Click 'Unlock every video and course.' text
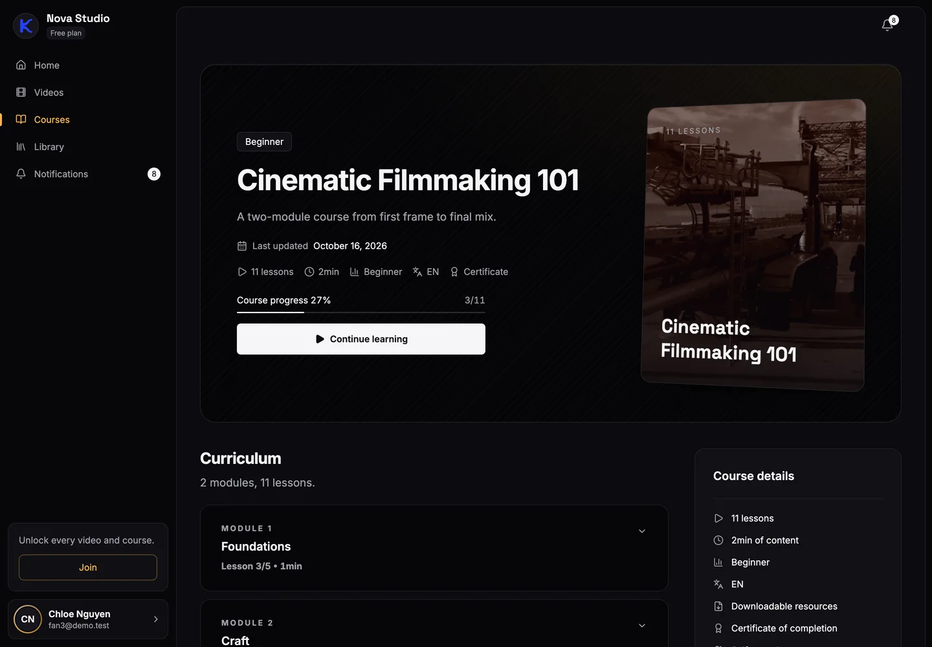 pyautogui.click(x=87, y=540)
